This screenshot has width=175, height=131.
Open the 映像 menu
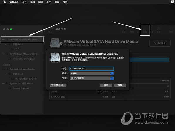pyautogui.click(x=41, y=2)
